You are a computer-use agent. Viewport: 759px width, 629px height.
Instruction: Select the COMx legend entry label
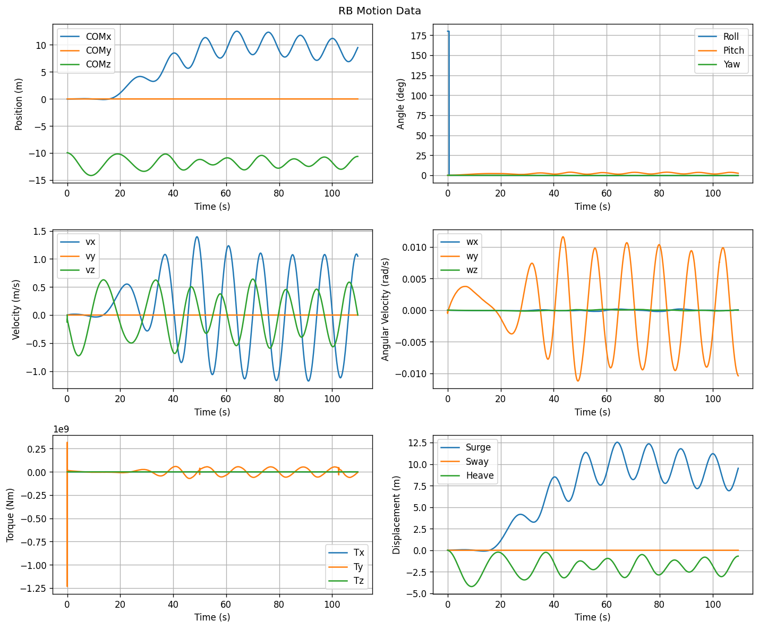(x=100, y=37)
